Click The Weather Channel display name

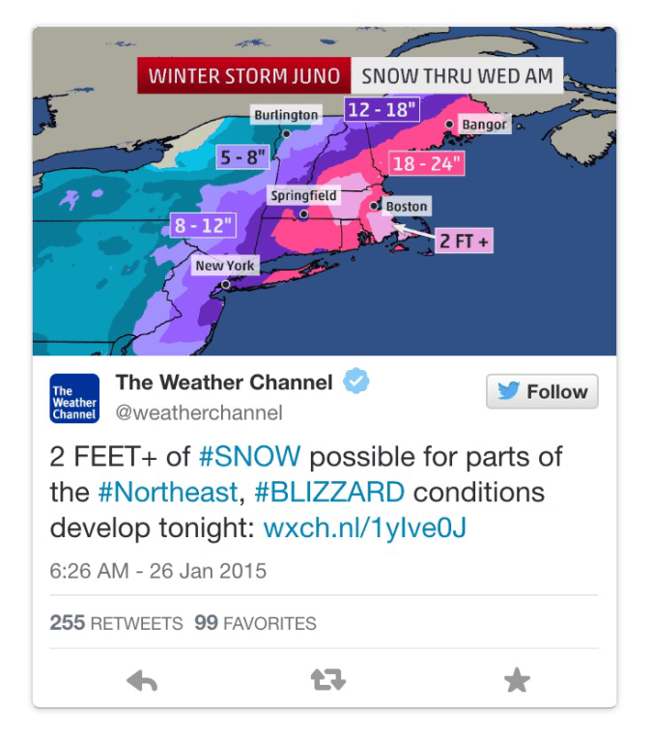(x=223, y=383)
